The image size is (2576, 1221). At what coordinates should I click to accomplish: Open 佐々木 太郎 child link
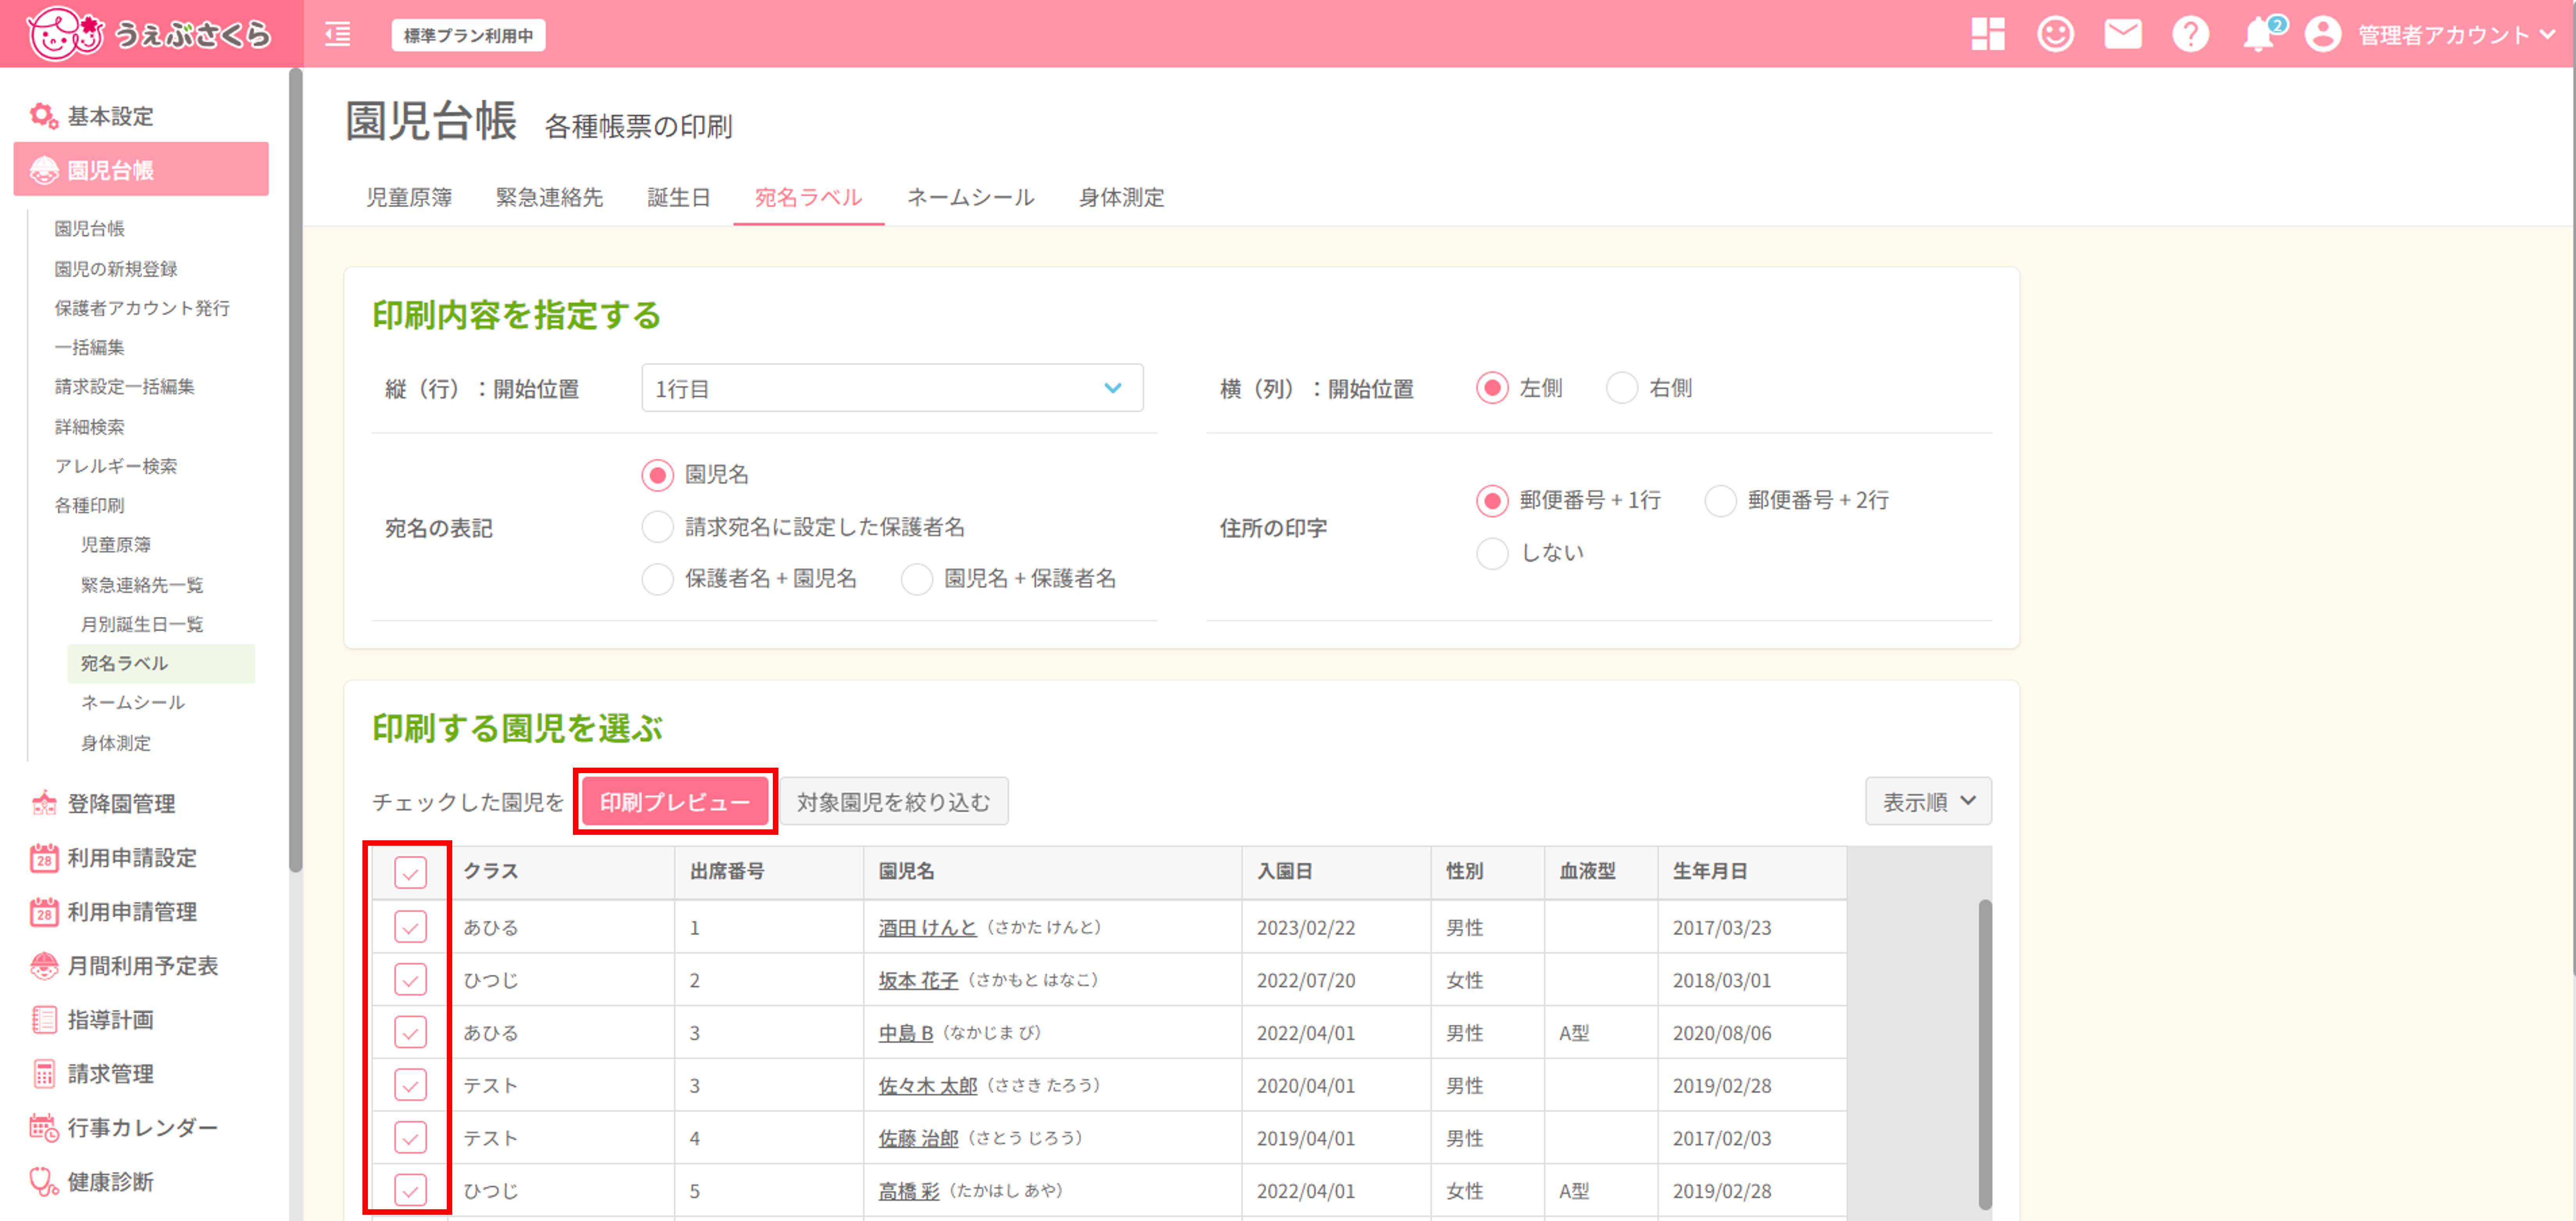pos(927,1086)
